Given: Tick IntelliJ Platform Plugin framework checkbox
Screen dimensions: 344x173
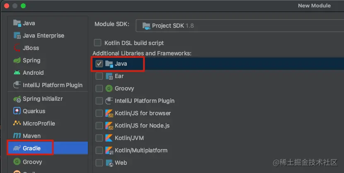Looking at the screenshot, I should [x=99, y=101].
